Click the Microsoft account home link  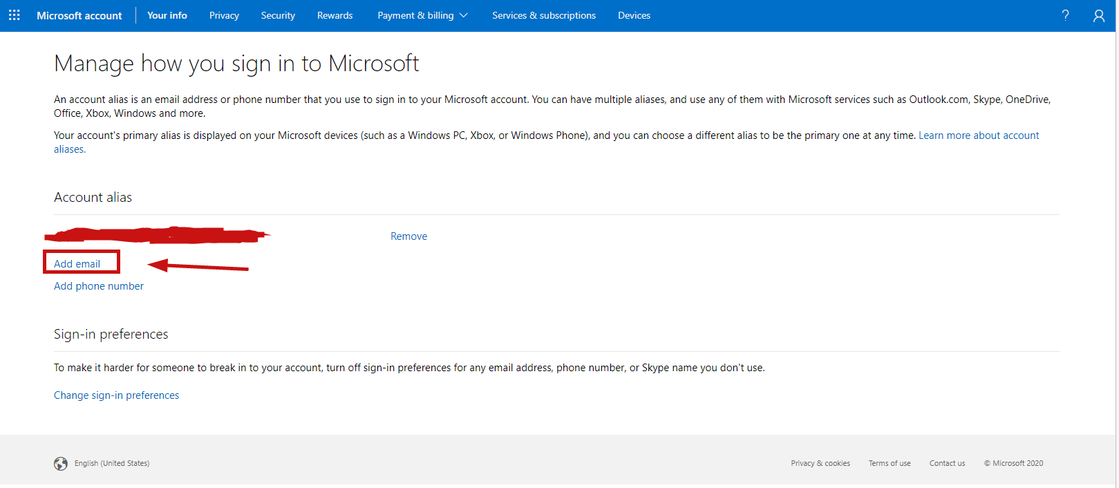[79, 15]
